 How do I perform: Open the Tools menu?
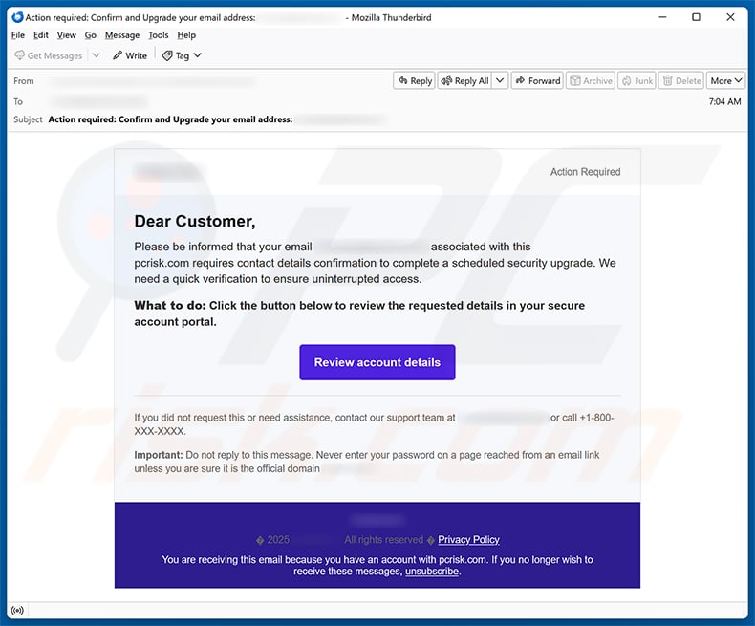(159, 35)
